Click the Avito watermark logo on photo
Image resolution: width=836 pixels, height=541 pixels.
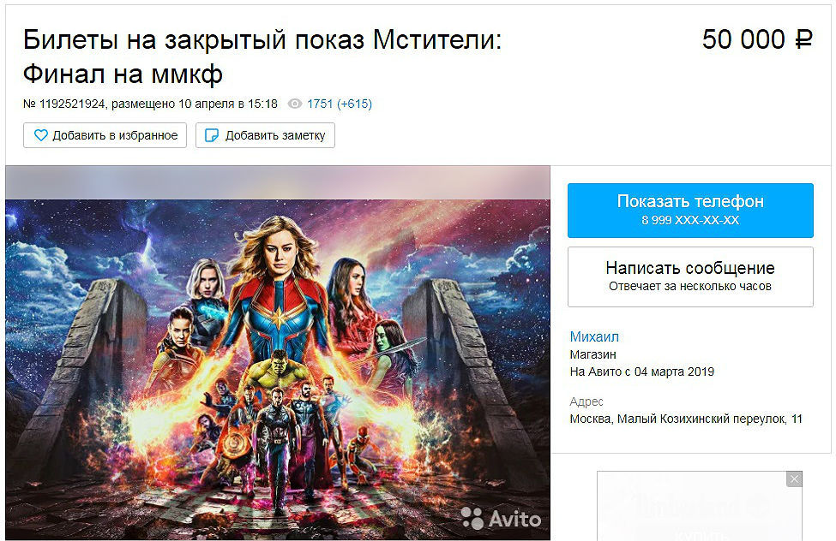coord(501,518)
